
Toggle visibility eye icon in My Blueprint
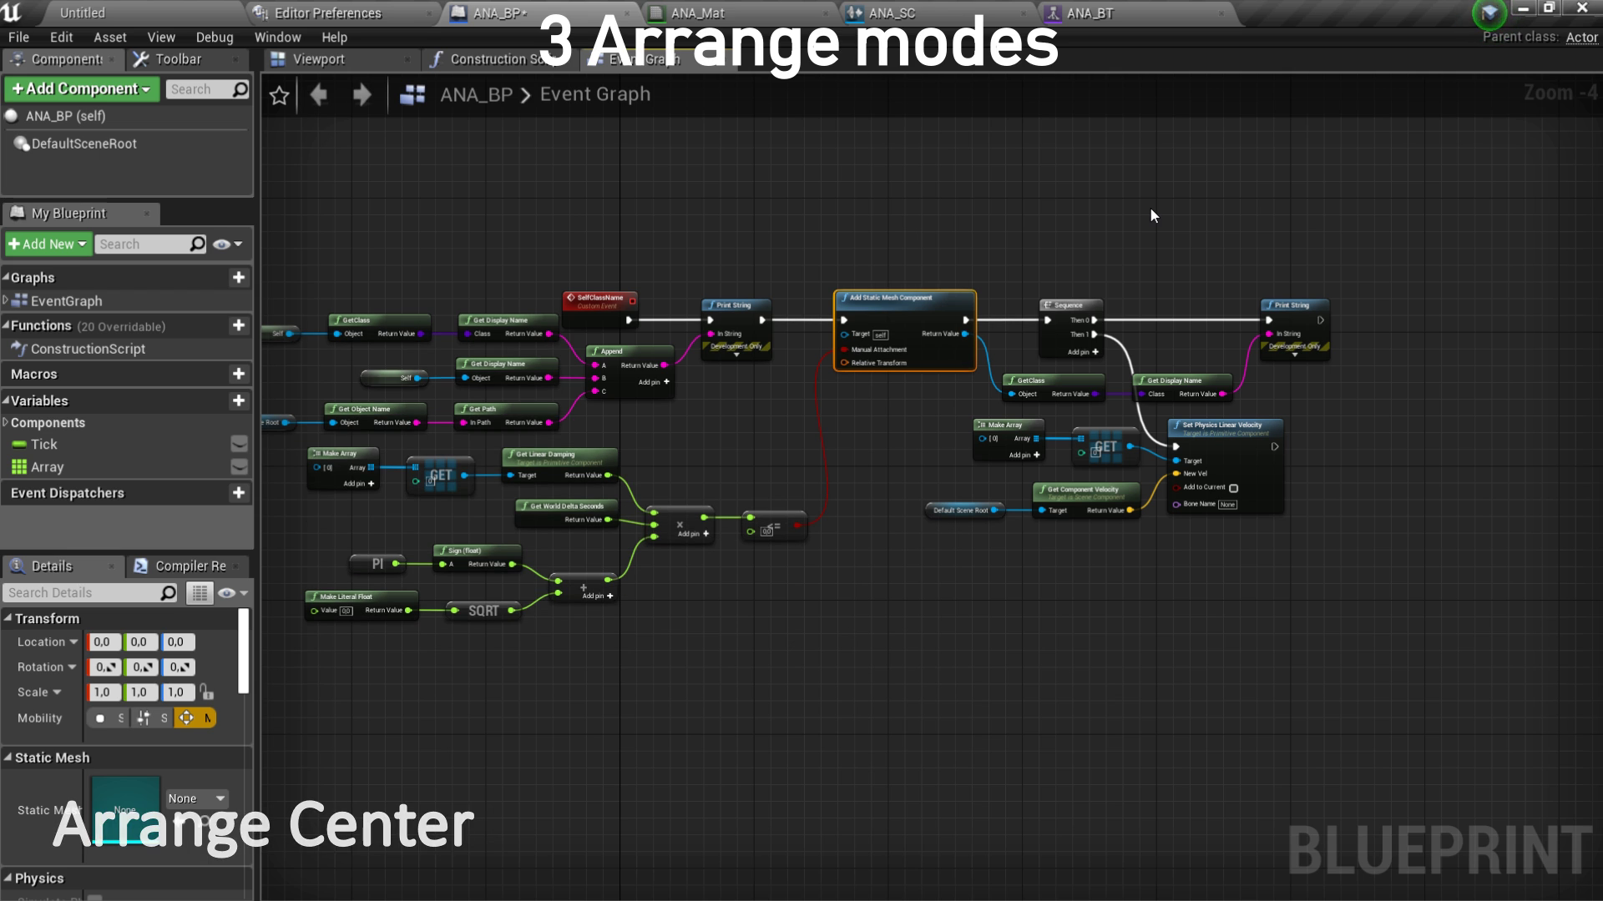click(225, 244)
